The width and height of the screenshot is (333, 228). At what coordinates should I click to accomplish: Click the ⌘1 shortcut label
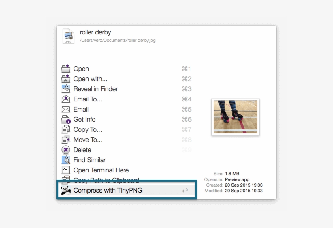(x=186, y=69)
